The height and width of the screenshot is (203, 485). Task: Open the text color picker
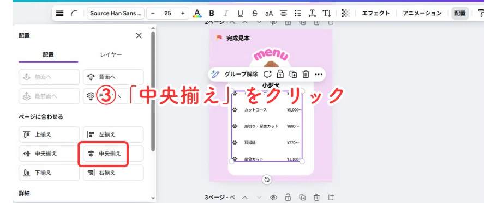pos(197,13)
